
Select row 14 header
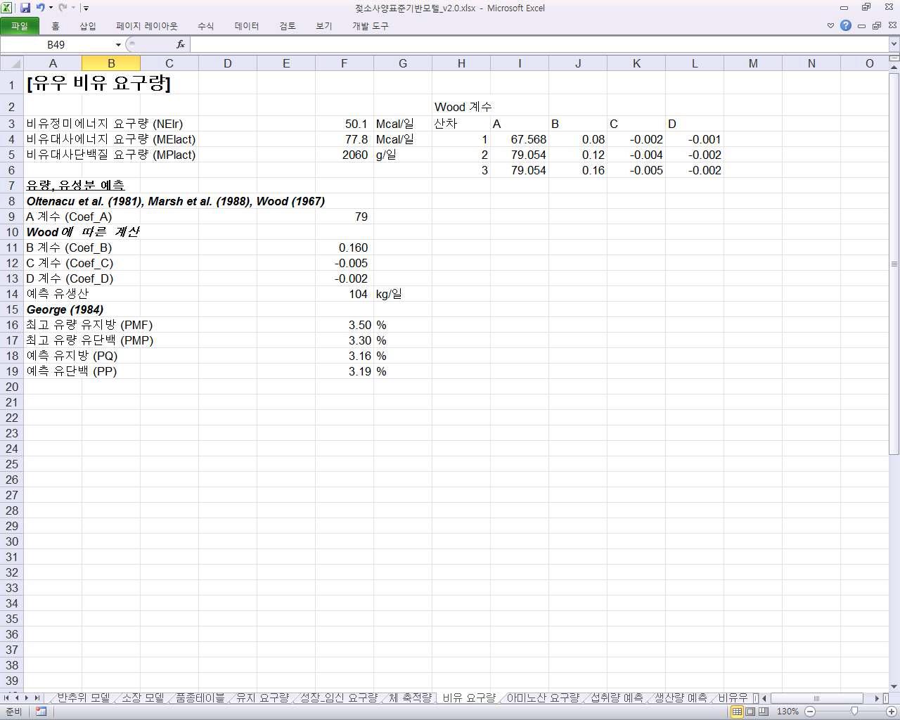coord(11,294)
